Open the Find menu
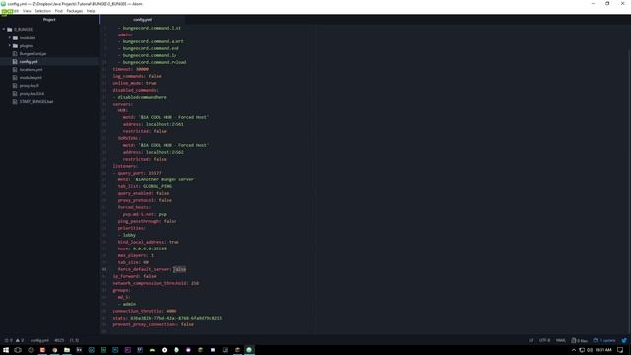The width and height of the screenshot is (631, 355). [x=59, y=11]
